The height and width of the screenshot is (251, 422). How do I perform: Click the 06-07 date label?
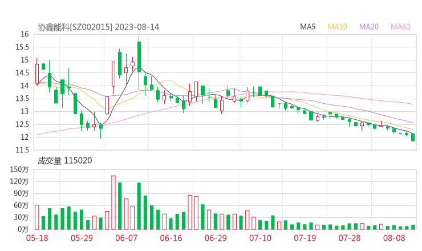pyautogui.click(x=126, y=238)
